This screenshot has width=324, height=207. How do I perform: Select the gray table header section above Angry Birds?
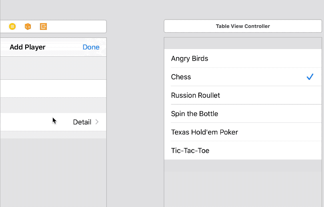[243, 43]
